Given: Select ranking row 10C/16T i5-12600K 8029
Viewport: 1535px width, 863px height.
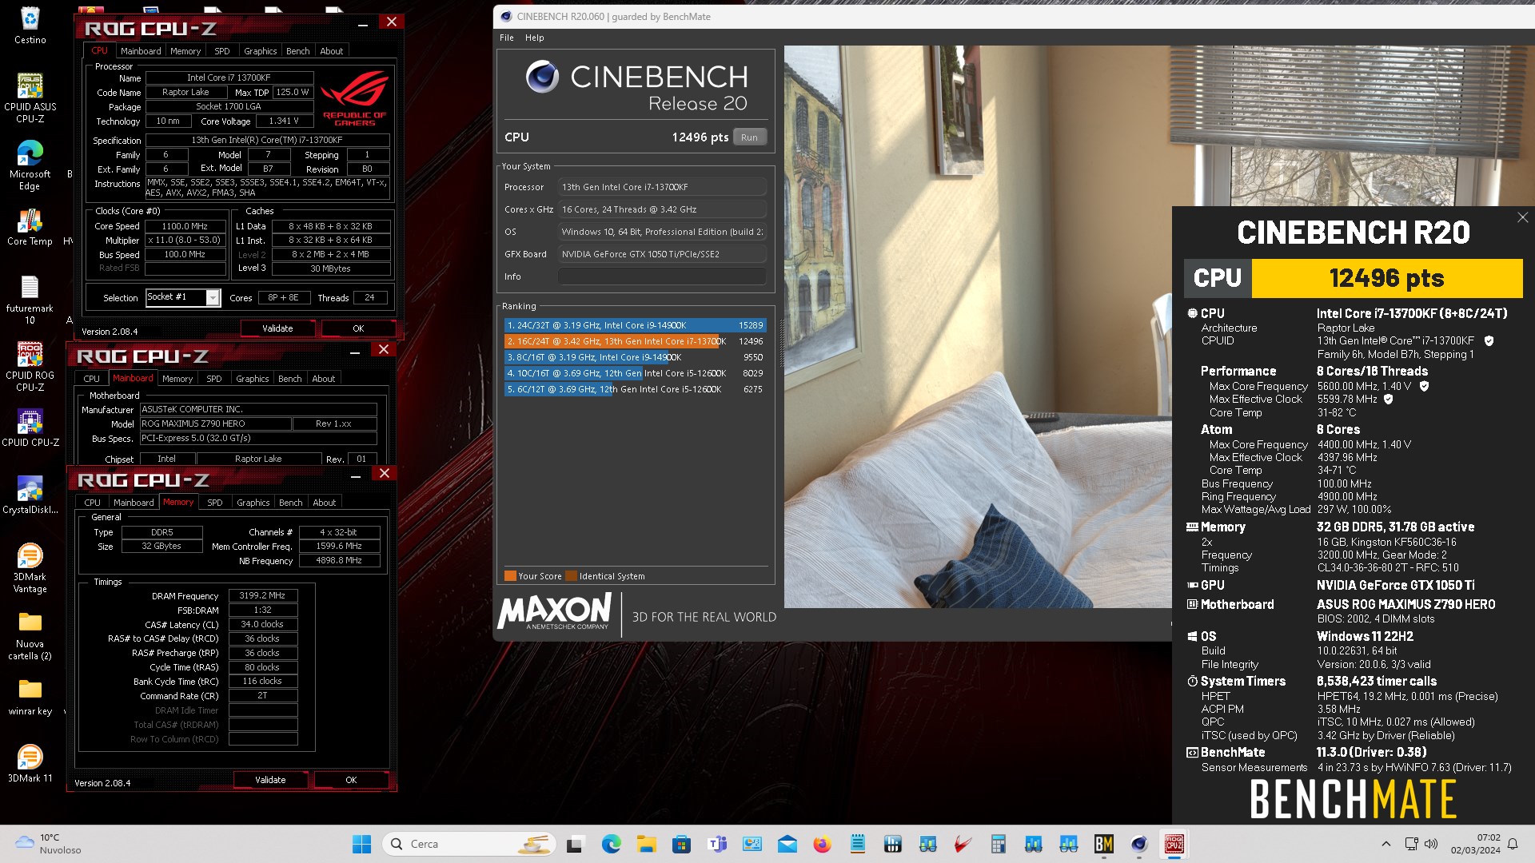Looking at the screenshot, I should click(635, 373).
